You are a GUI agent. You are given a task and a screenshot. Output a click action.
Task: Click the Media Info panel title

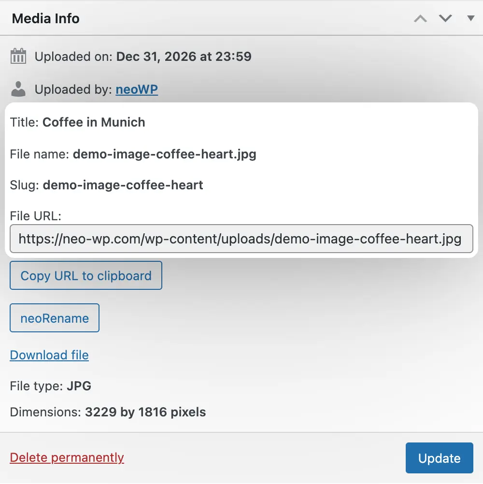pyautogui.click(x=45, y=18)
